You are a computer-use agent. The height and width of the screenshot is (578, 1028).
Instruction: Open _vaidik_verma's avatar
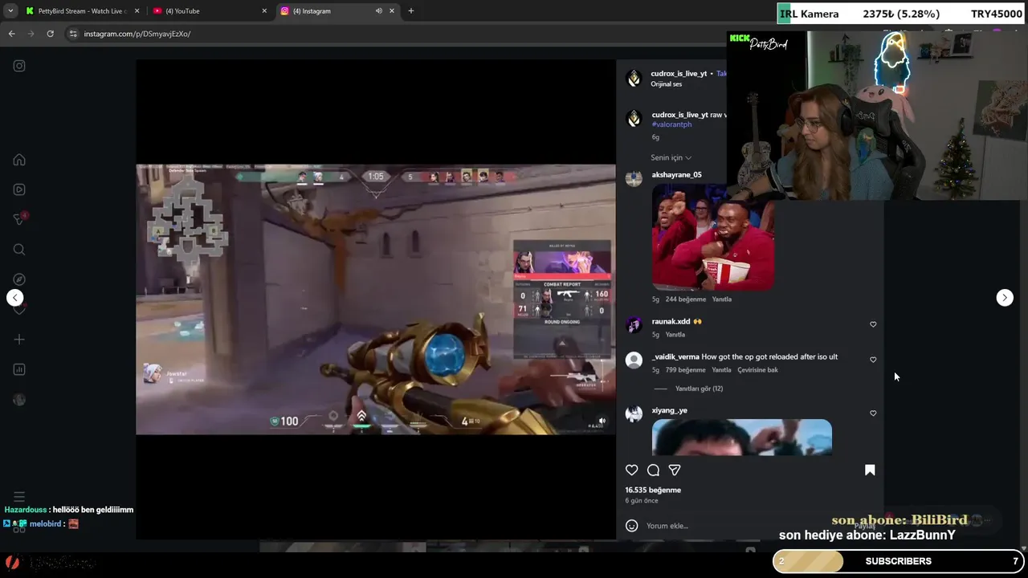[634, 360]
